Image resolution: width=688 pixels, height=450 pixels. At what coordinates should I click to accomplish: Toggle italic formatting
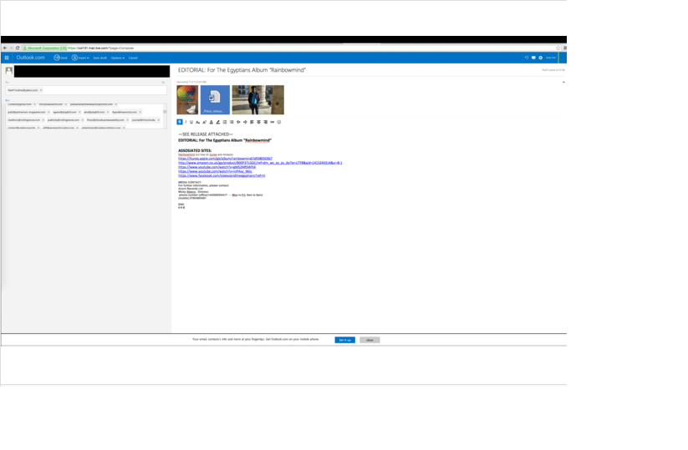[x=186, y=122]
